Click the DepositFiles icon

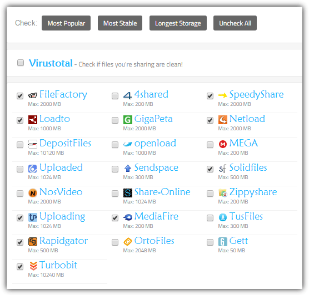pos(33,144)
